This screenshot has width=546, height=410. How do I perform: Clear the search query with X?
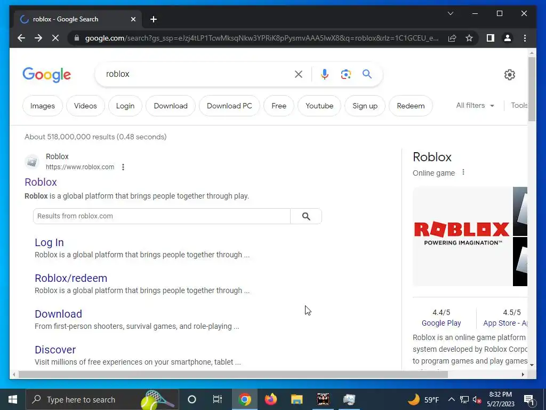(299, 74)
